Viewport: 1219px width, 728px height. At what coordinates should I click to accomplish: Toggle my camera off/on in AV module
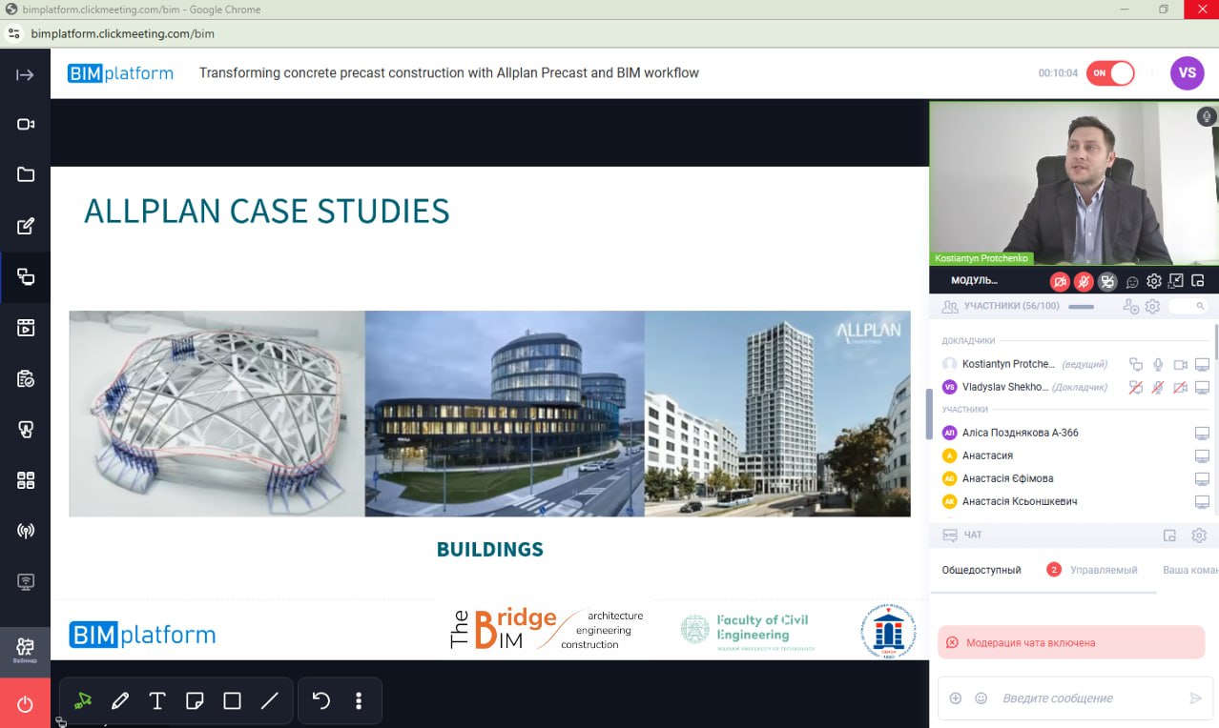click(1060, 281)
